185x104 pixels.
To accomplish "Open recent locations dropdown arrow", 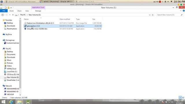I will coord(10,15).
